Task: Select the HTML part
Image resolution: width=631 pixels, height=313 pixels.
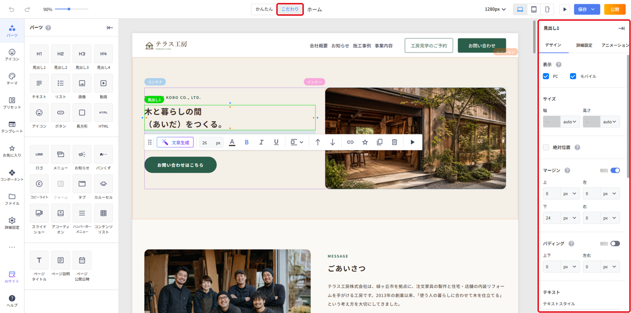Action: 104,117
